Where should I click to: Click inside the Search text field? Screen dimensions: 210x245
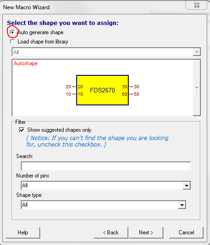pyautogui.click(x=106, y=166)
